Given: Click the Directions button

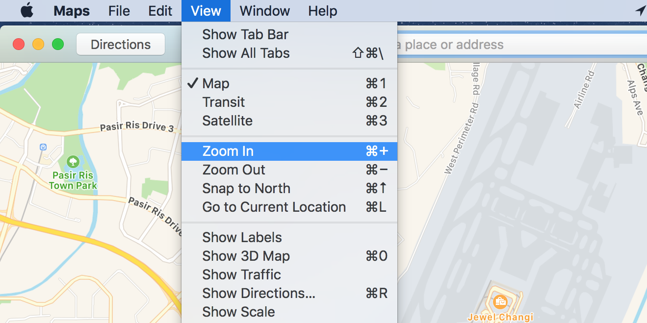Looking at the screenshot, I should (120, 44).
